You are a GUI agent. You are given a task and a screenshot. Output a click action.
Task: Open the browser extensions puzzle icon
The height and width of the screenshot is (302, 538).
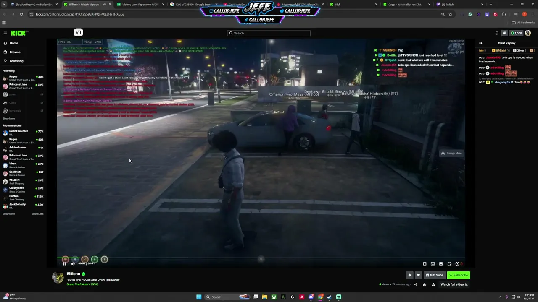point(504,14)
